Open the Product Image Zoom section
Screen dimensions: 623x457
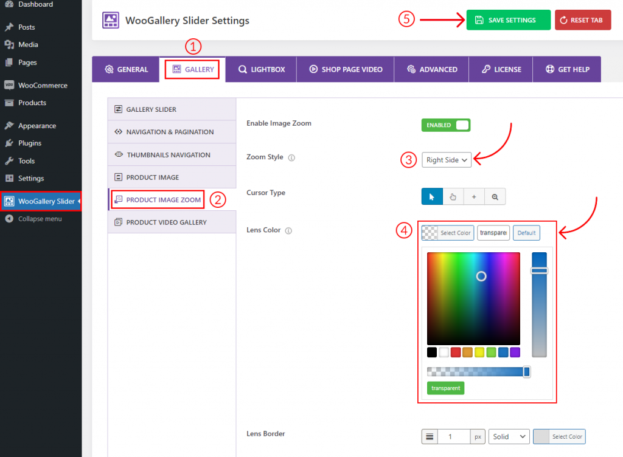coord(172,199)
